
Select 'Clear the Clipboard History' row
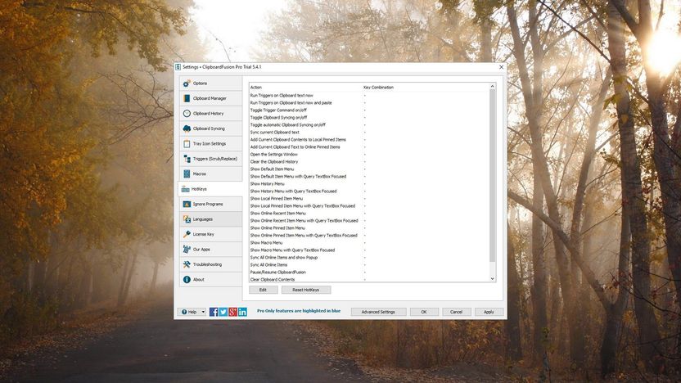click(369, 161)
